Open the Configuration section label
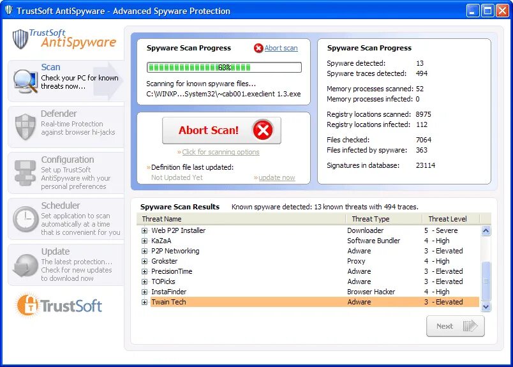The image size is (513, 367). point(68,160)
